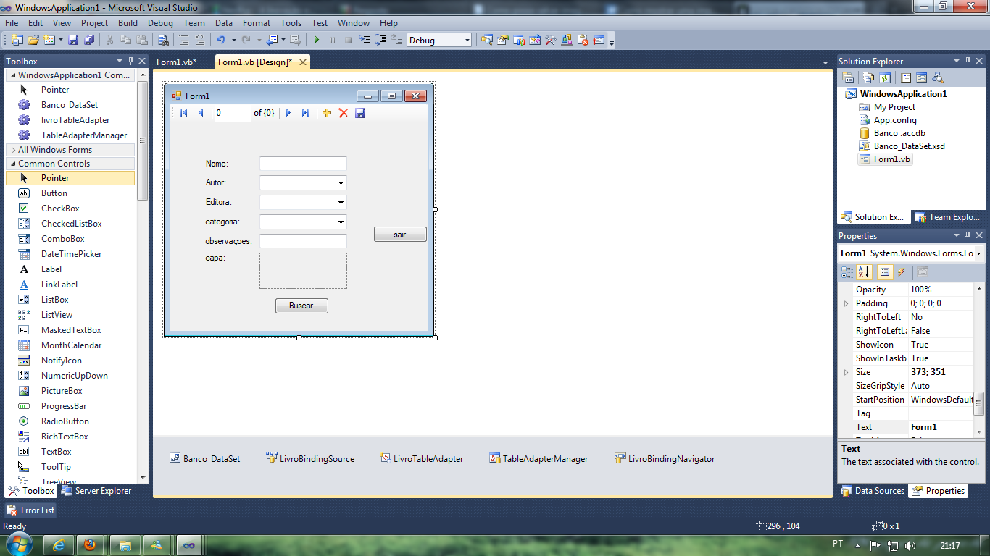
Task: Toggle Categorized view in Properties panel
Action: (847, 272)
